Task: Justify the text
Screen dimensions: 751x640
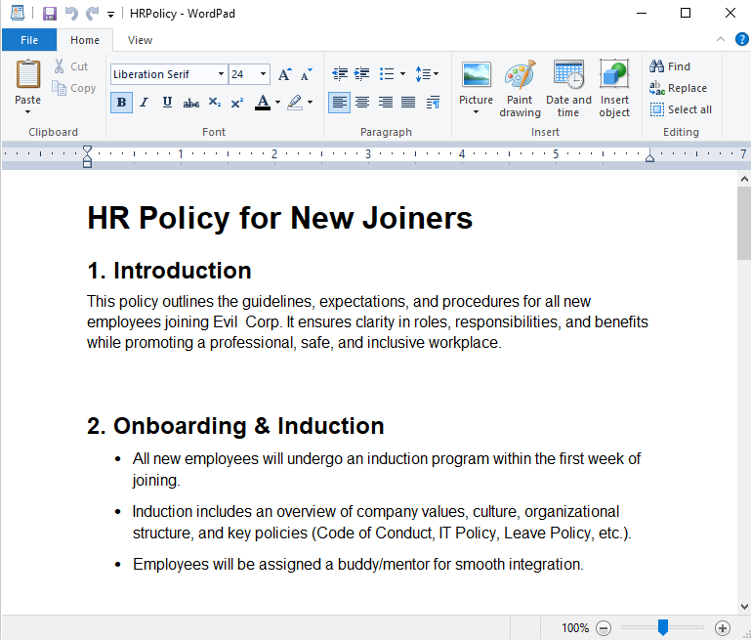Action: point(408,102)
